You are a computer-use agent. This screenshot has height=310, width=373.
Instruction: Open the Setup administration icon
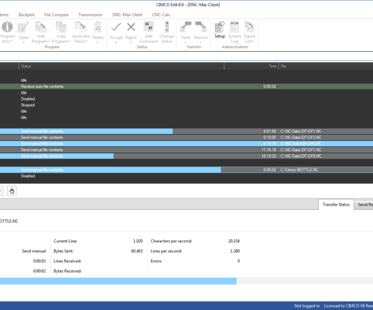[x=219, y=27]
